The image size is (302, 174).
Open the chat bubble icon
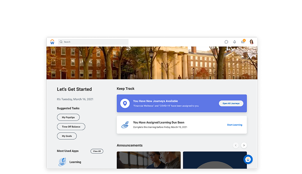226,42
